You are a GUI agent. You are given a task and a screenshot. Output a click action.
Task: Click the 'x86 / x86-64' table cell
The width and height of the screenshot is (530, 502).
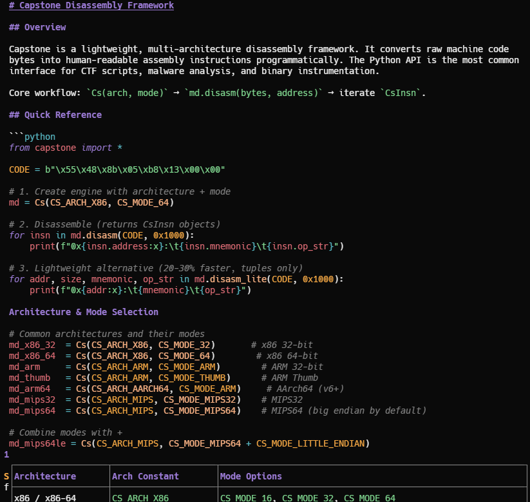(45, 498)
